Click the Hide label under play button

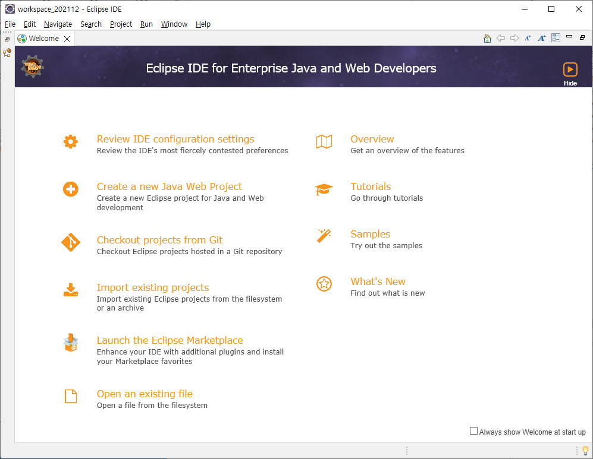570,83
